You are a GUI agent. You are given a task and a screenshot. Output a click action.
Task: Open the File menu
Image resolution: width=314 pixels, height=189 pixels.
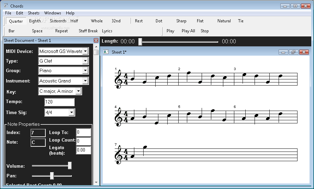point(8,13)
